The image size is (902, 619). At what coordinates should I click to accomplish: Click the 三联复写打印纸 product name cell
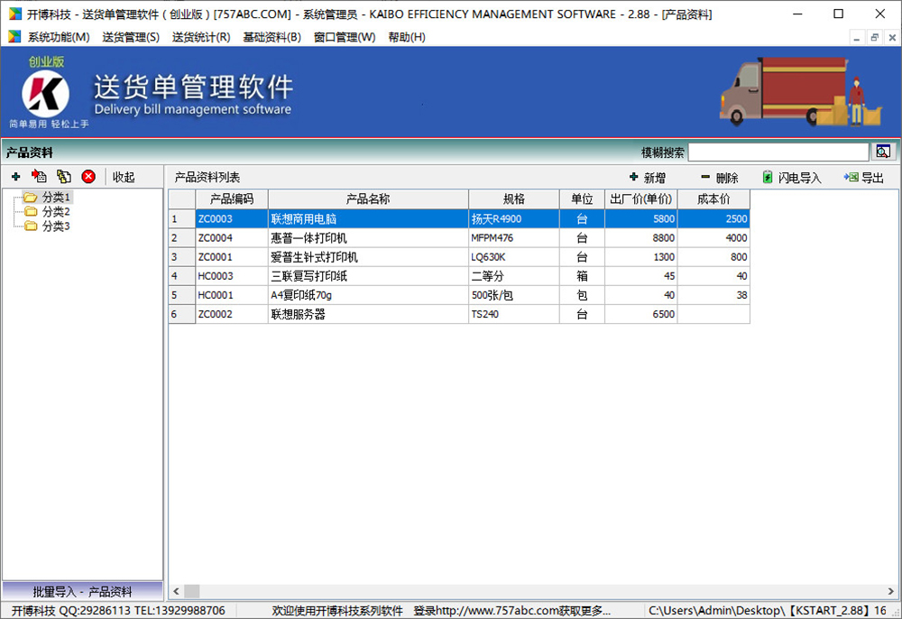coord(368,275)
